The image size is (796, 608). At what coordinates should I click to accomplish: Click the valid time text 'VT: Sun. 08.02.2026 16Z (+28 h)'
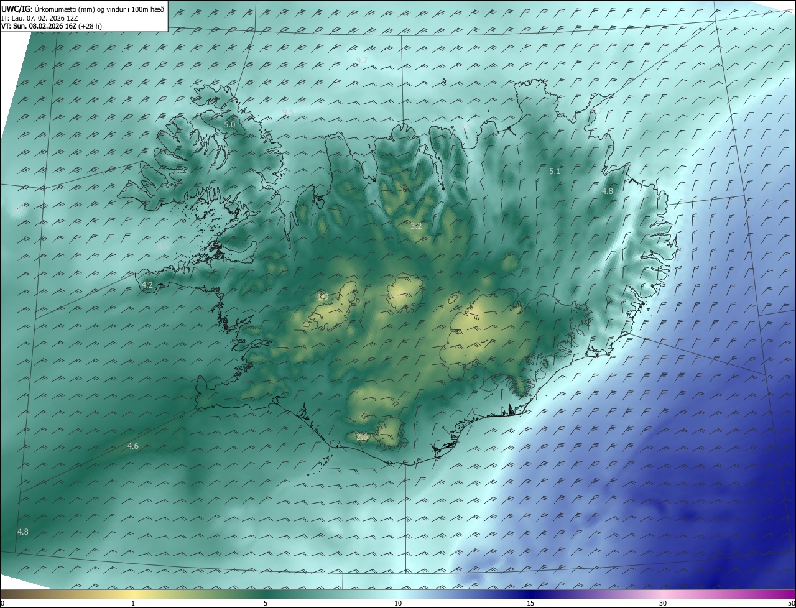(52, 26)
